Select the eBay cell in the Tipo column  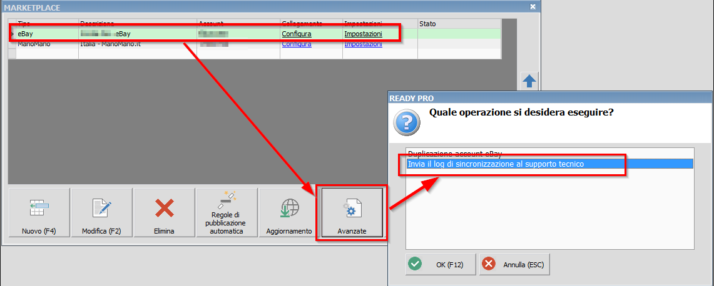pos(47,34)
